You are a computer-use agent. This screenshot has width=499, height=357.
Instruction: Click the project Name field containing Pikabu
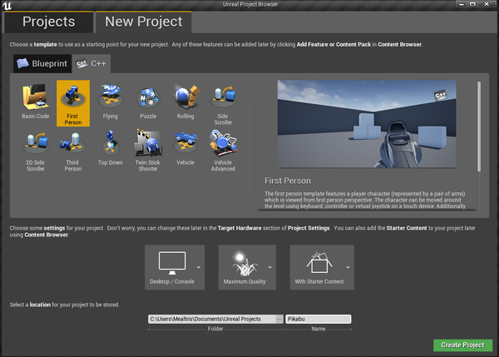pyautogui.click(x=318, y=319)
